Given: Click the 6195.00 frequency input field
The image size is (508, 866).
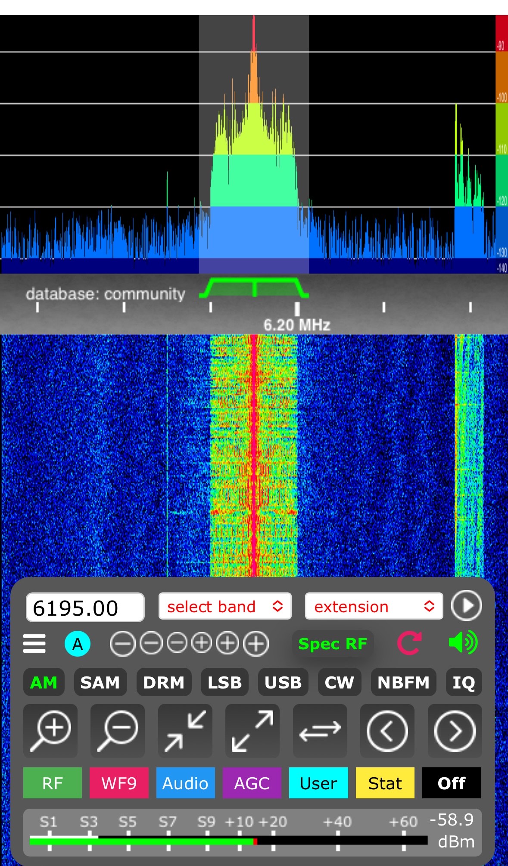Looking at the screenshot, I should [x=85, y=607].
